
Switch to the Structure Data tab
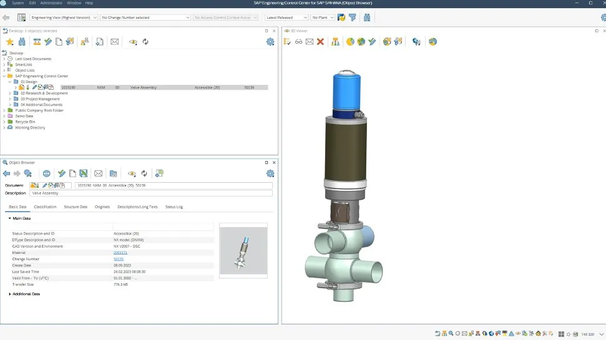[76, 206]
